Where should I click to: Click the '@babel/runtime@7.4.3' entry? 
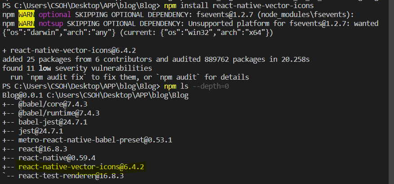(x=59, y=113)
